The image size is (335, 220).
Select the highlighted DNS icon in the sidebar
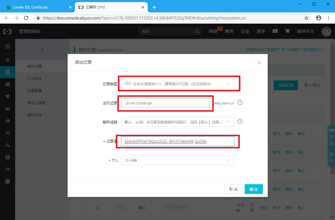click(7, 72)
